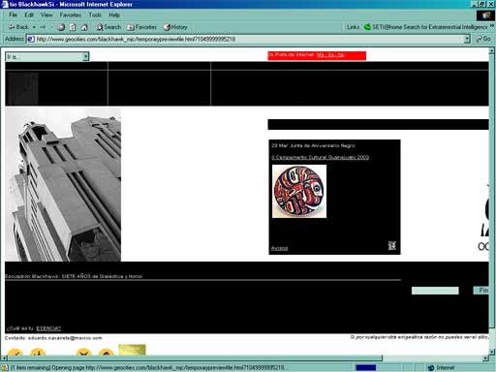Show the History pane
496x372 pixels.
[x=175, y=27]
